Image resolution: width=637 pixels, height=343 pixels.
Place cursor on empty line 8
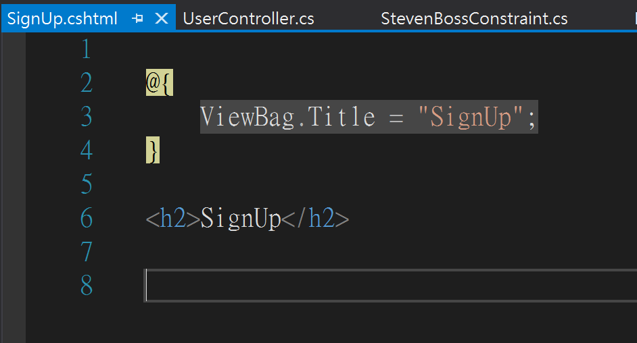tap(338, 286)
